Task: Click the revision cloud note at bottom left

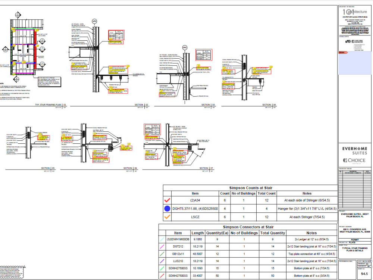Action: click(12, 273)
